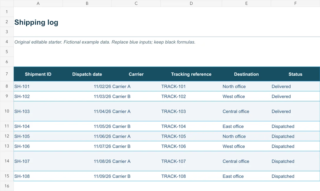Viewport: 320px width, 191px height.
Task: Select column E header
Action: (x=246, y=3)
